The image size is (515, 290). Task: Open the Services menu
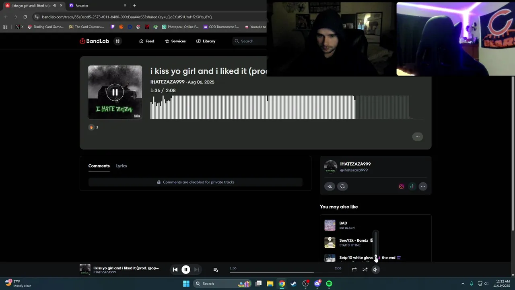[x=175, y=41]
